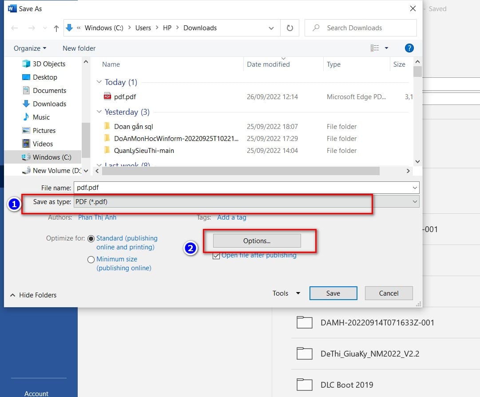
Task: Click the Save button
Action: pos(333,293)
